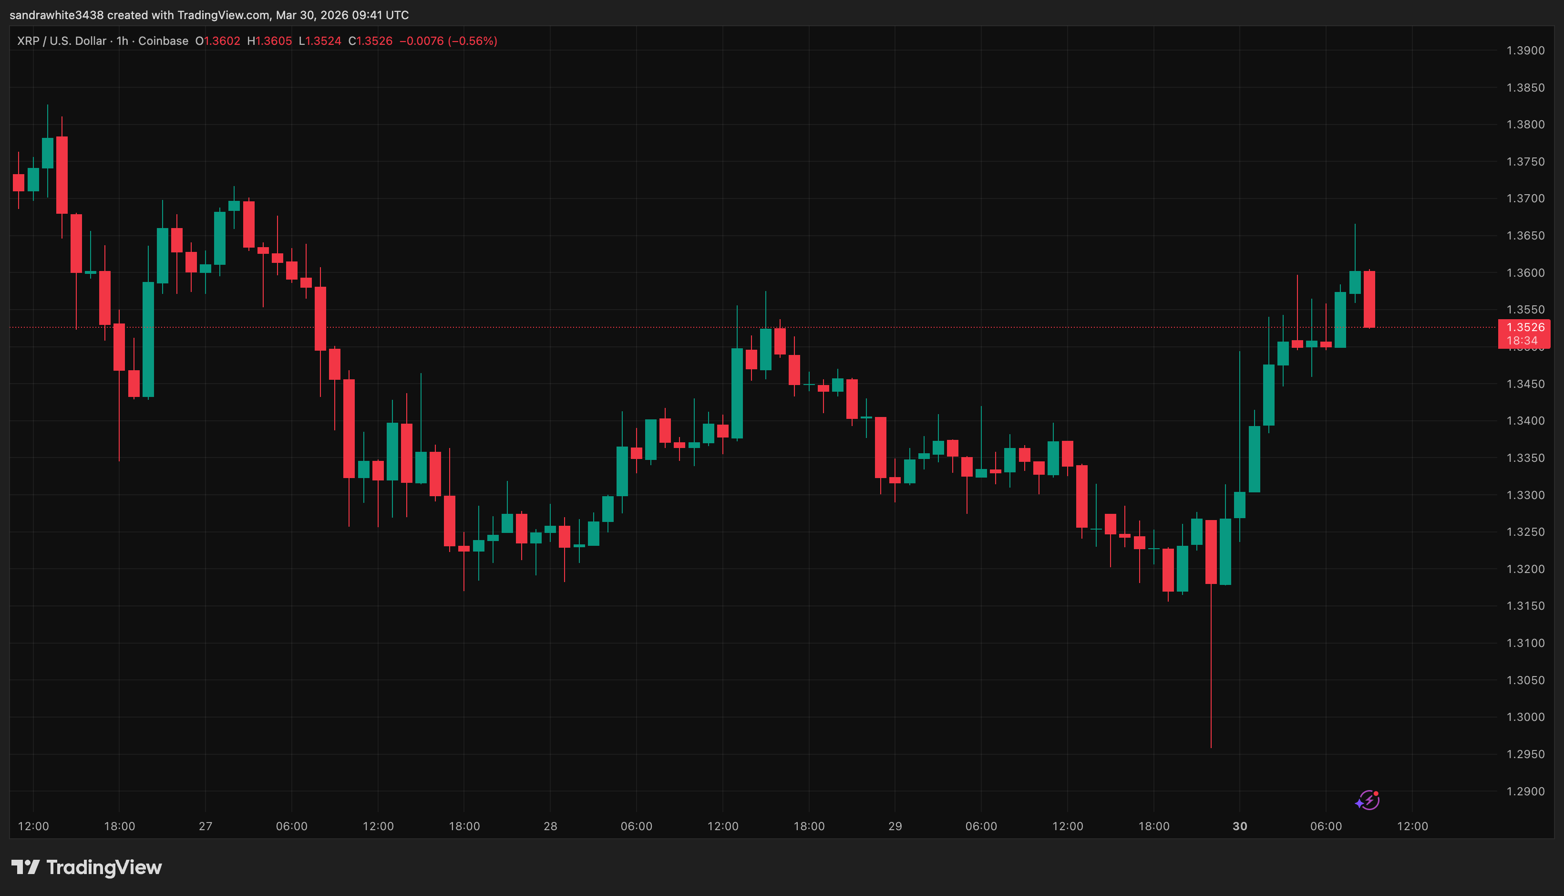
Task: Click the 1.2900 label on price axis
Action: tap(1525, 792)
